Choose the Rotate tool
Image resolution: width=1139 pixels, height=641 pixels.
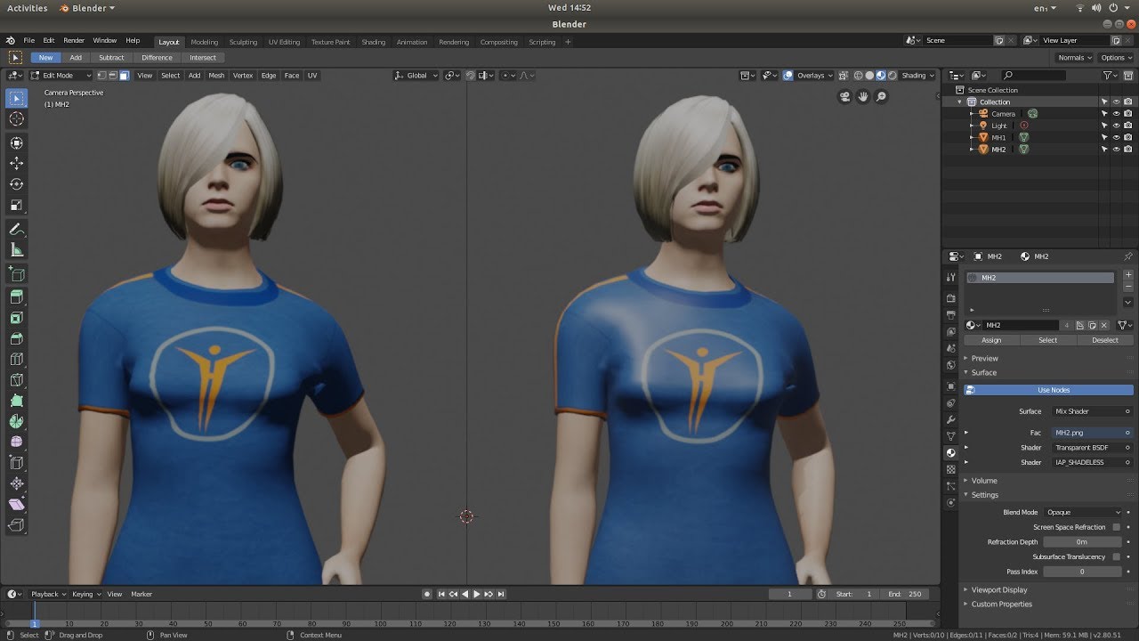17,184
